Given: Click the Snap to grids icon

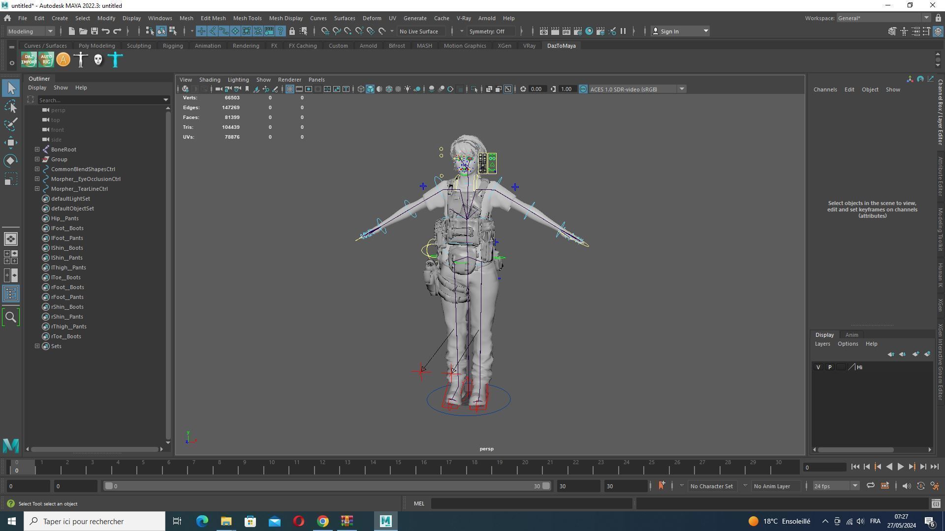Looking at the screenshot, I should (x=325, y=31).
